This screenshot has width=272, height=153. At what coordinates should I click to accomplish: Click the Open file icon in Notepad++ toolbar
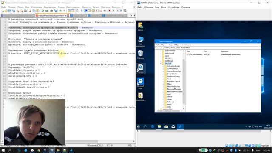[x=6, y=11]
